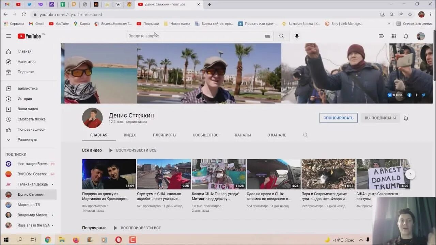Click the Chrome address bar URL

[71, 15]
